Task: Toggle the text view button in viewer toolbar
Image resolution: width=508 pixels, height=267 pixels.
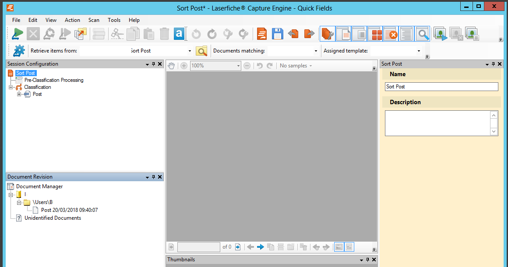Action: coord(349,247)
